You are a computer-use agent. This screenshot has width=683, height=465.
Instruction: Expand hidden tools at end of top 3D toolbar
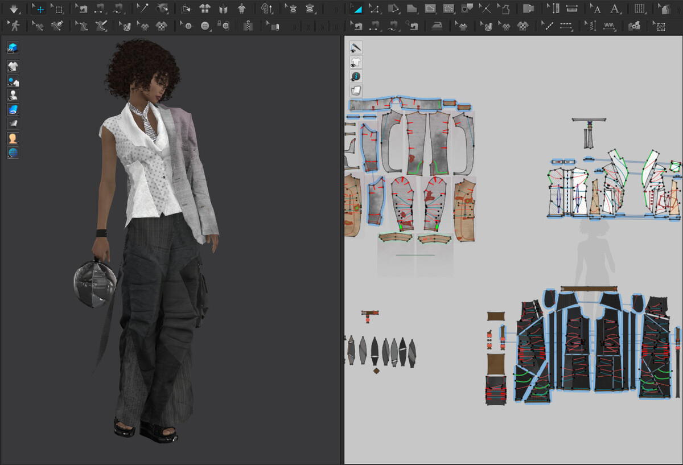336,9
